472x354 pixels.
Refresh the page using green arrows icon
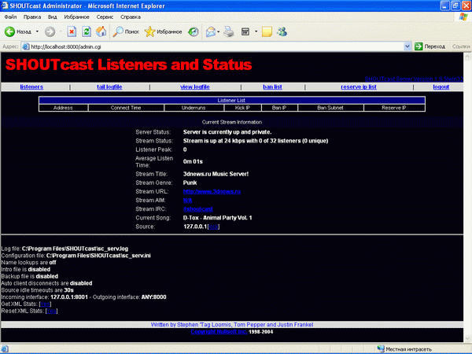click(x=87, y=31)
